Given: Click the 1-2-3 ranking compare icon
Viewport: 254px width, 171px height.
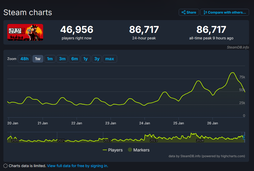Looking at the screenshot, I should point(205,12).
